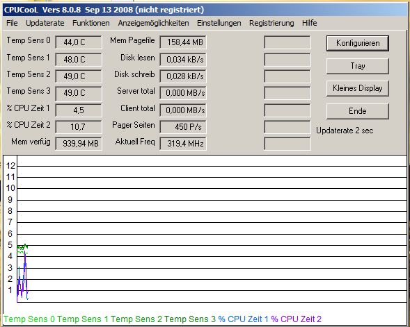Open the Anzeigemöglichkeiten menu
The width and height of the screenshot is (410, 327).
[x=153, y=23]
